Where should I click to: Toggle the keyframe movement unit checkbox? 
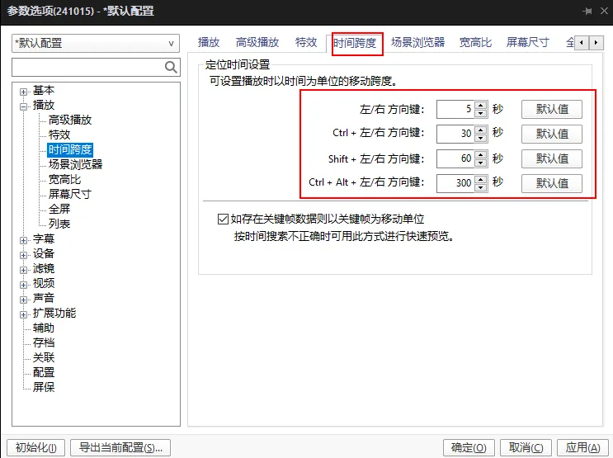(222, 220)
